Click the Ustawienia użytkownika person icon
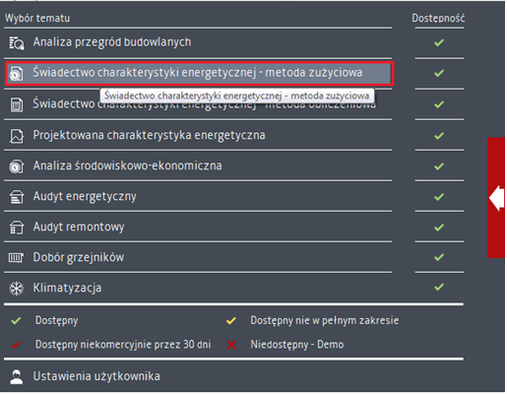The image size is (507, 394). point(17,376)
